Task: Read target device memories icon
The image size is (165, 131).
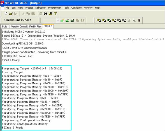Action: (x=104, y=20)
